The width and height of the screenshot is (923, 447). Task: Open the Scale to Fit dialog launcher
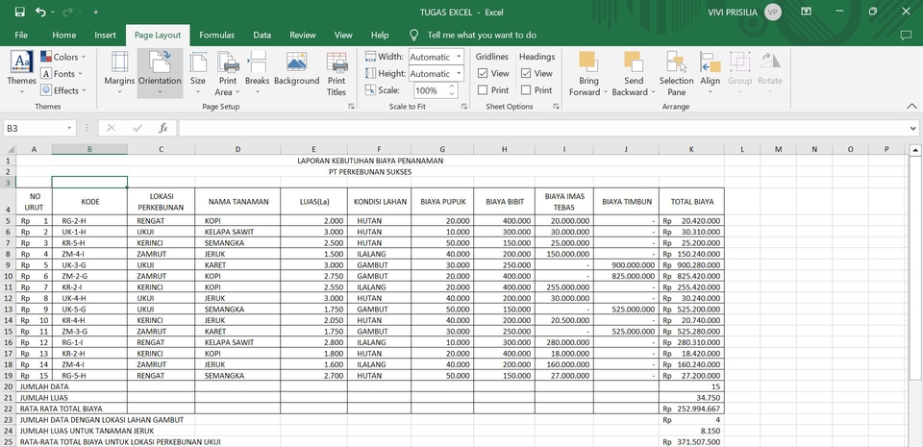tap(463, 107)
